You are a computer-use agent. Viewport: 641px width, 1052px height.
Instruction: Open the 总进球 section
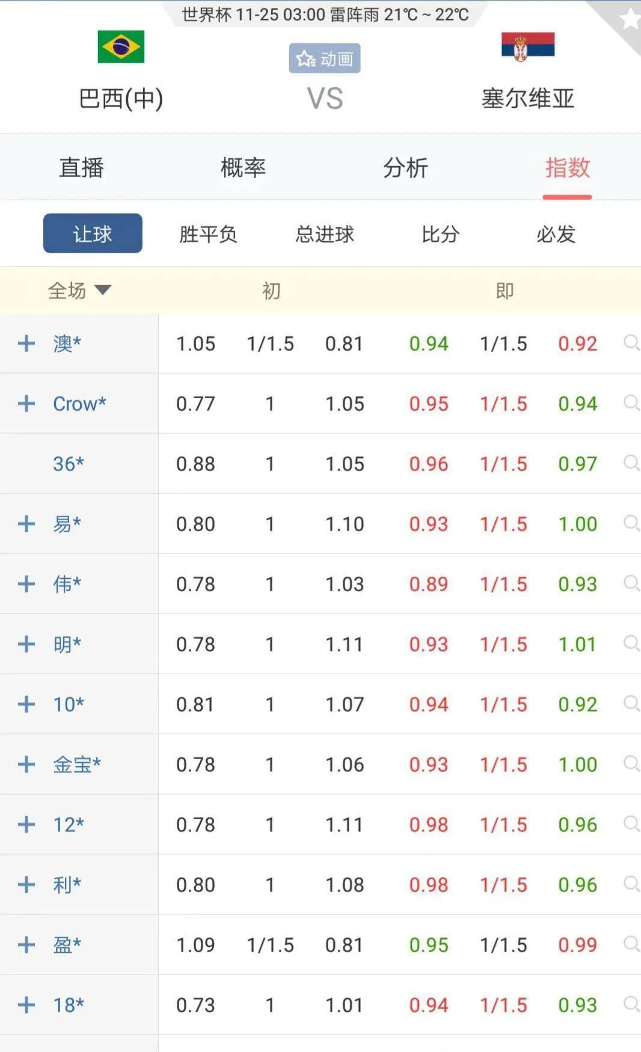(324, 234)
